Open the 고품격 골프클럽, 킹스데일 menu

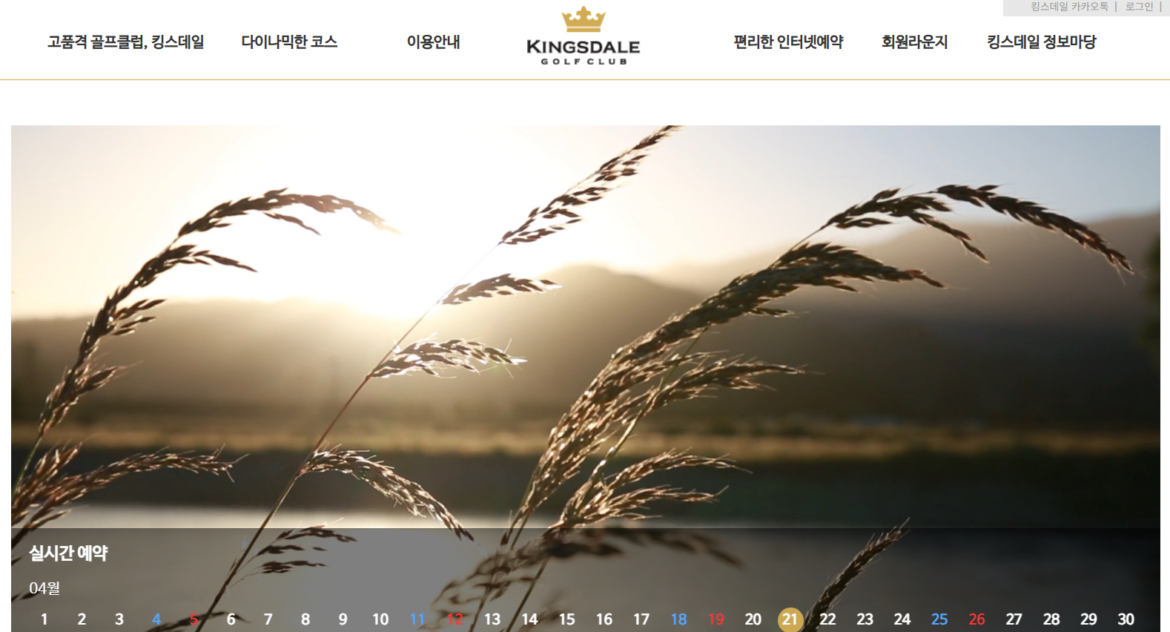point(126,42)
